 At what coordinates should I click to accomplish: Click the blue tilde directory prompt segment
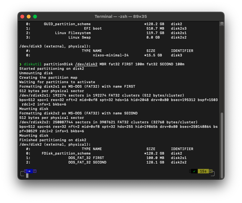coord(29,171)
